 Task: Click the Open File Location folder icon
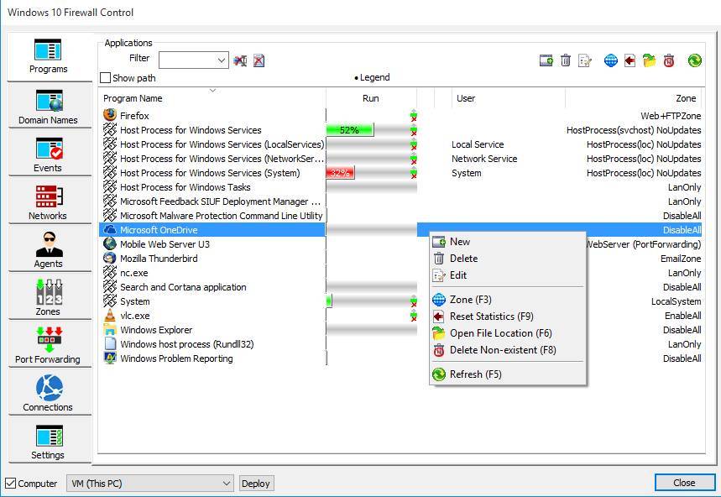[649, 60]
